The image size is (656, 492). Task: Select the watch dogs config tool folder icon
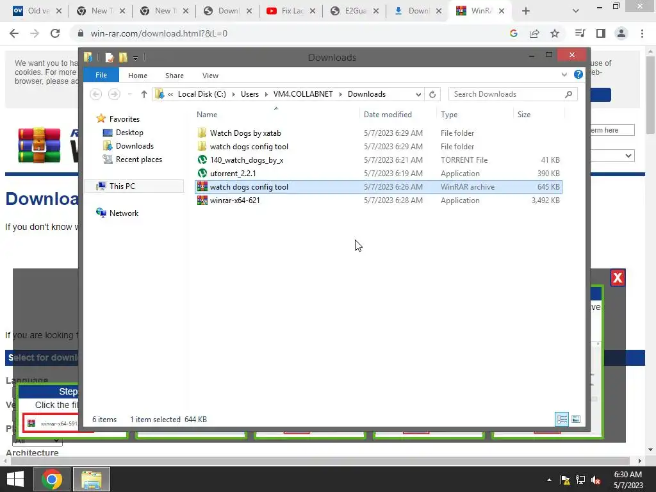tap(202, 147)
